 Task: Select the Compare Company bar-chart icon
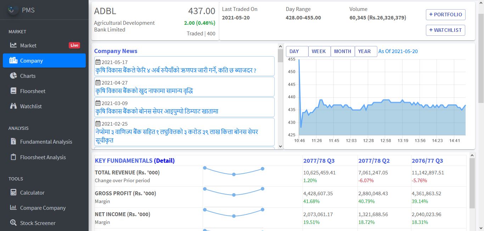click(x=13, y=208)
